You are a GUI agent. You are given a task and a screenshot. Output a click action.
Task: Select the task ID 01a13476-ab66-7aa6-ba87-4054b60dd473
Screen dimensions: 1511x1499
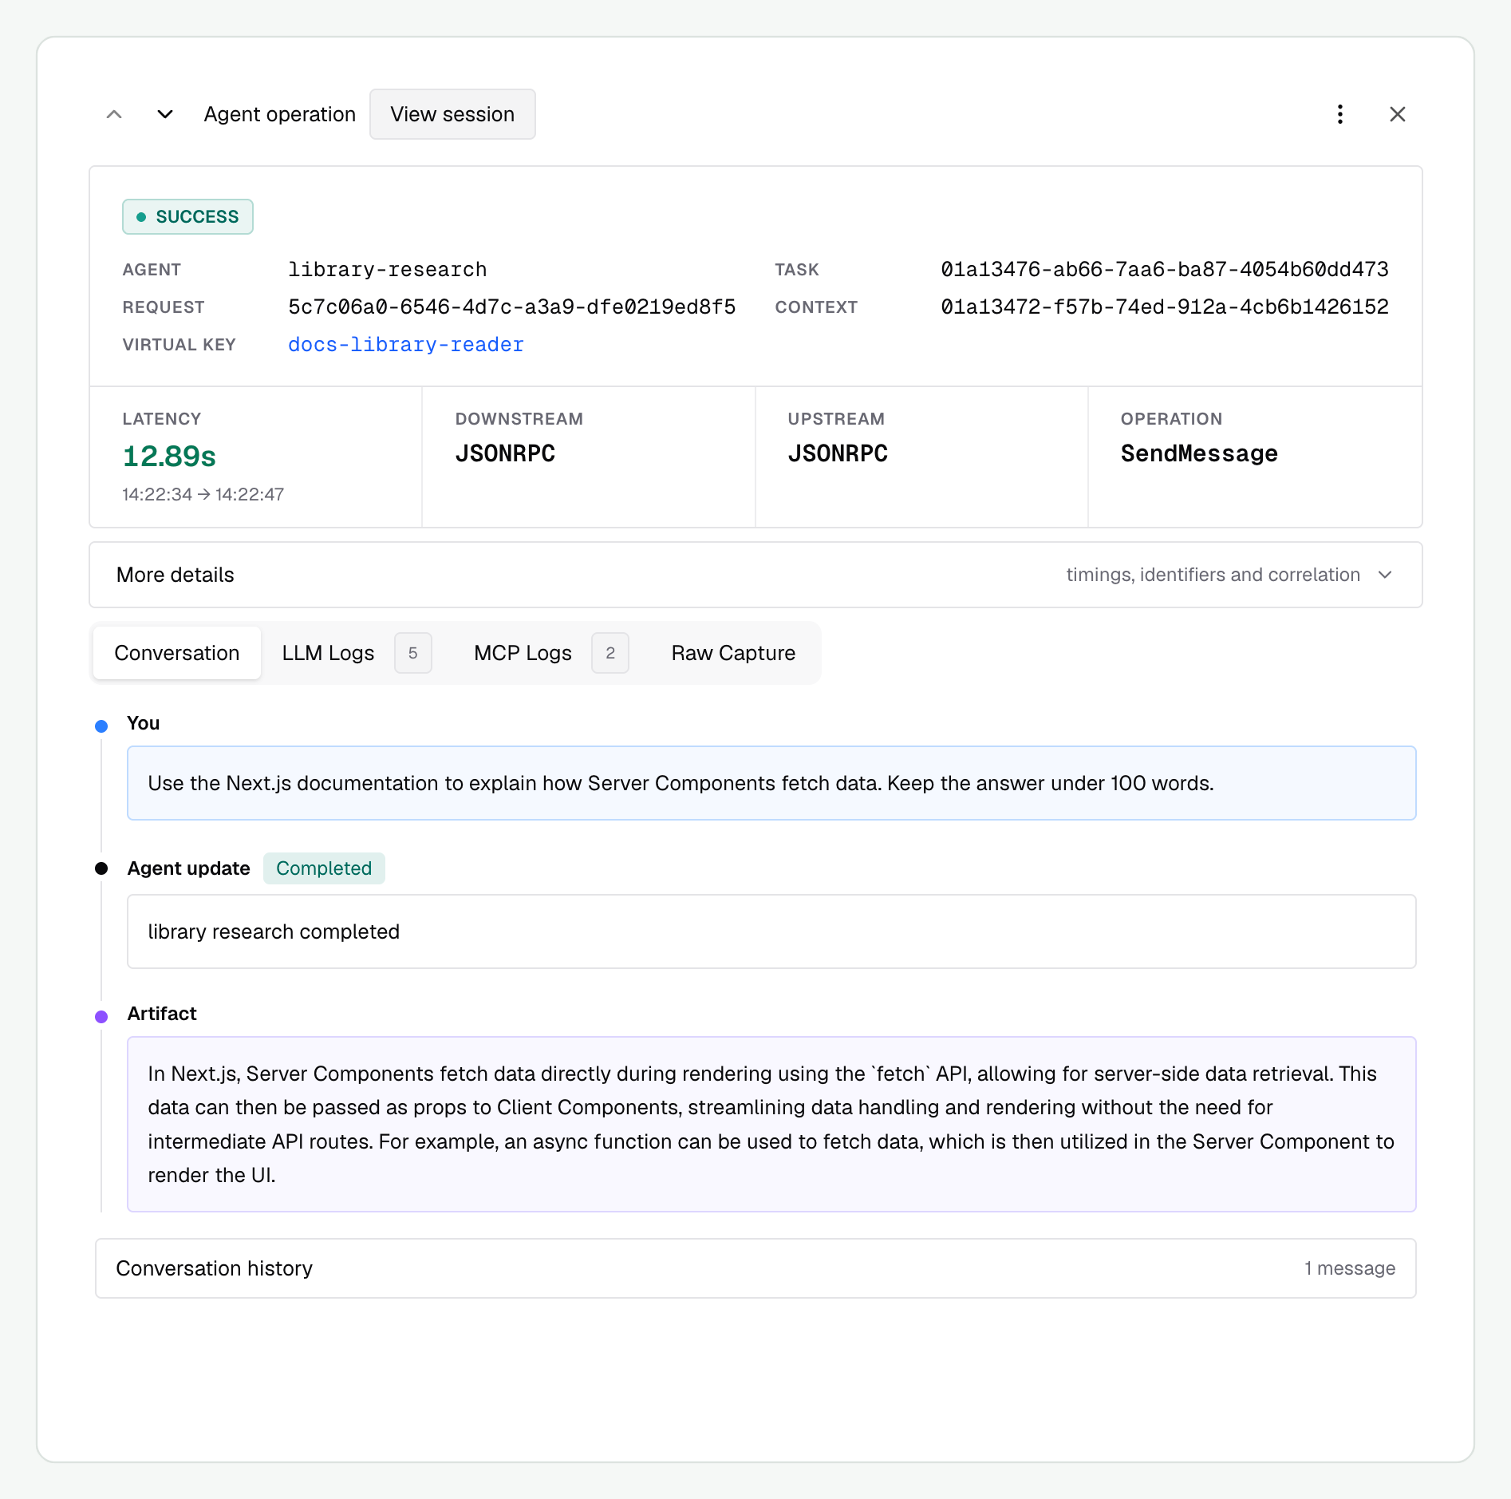tap(1165, 270)
